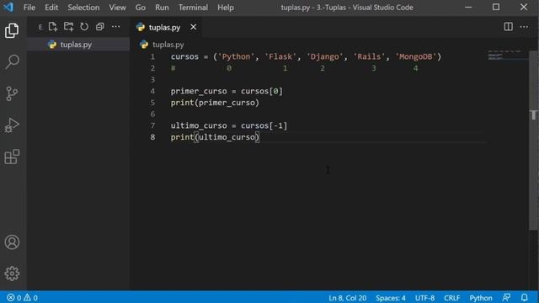Image resolution: width=539 pixels, height=303 pixels.
Task: Open editor more actions ellipsis
Action: (524, 27)
